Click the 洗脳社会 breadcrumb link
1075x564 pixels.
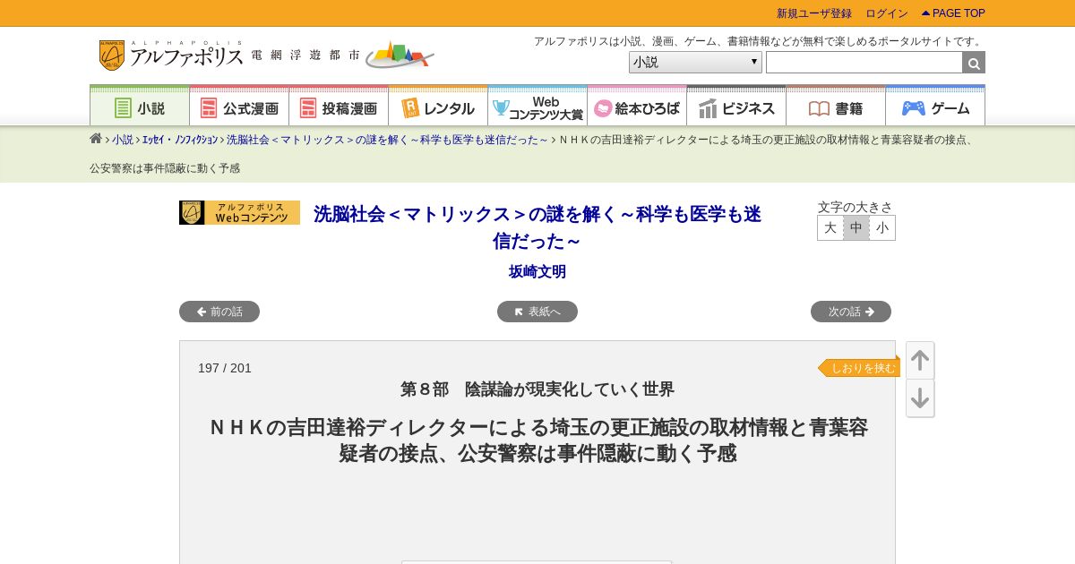(x=387, y=140)
